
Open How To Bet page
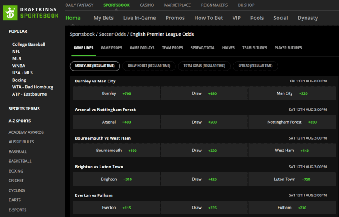click(x=208, y=18)
